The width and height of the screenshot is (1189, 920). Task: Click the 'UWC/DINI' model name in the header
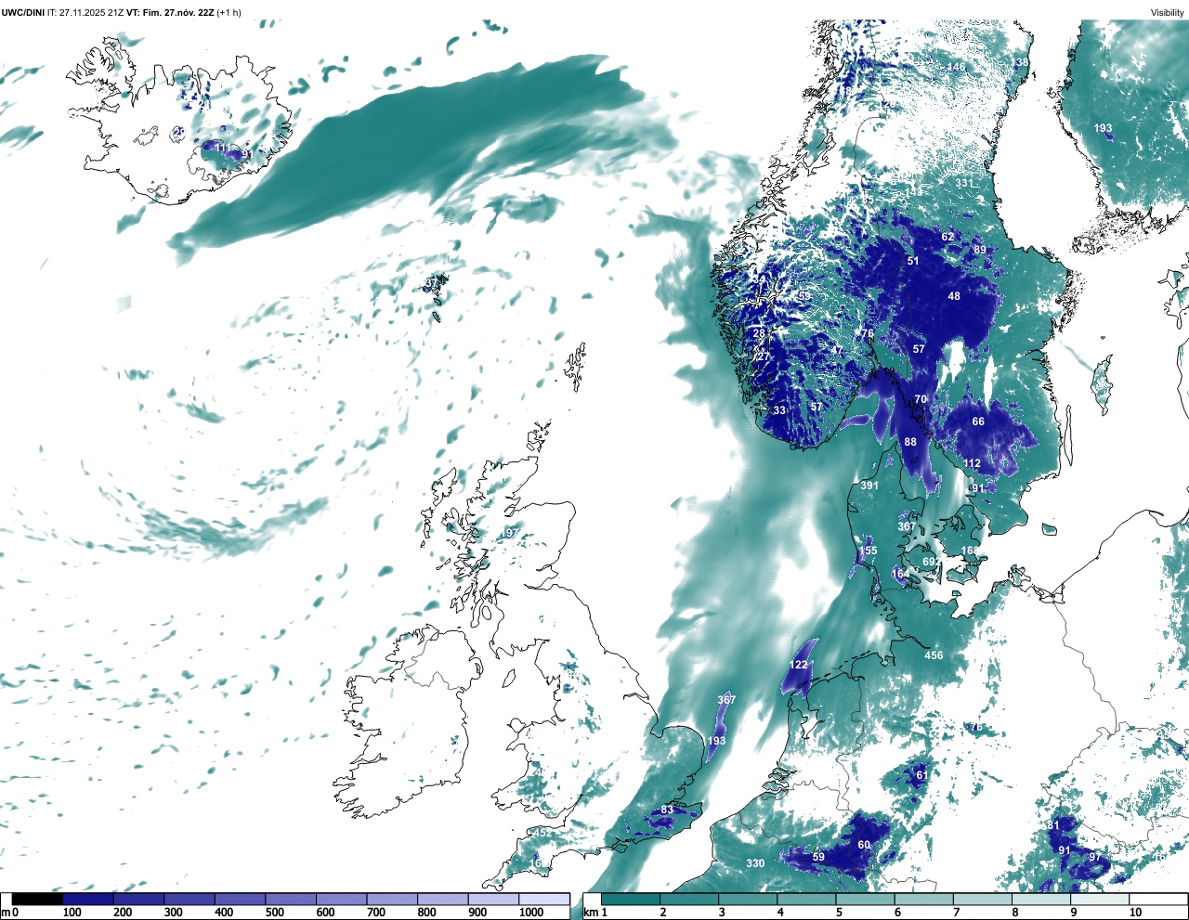tap(23, 12)
